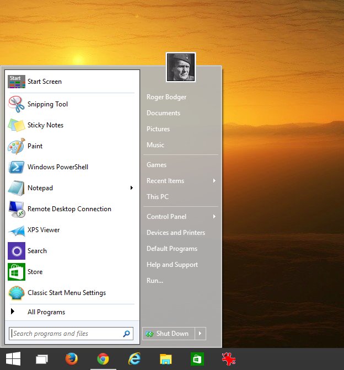Open Devices and Printers
This screenshot has width=344, height=370.
[176, 233]
